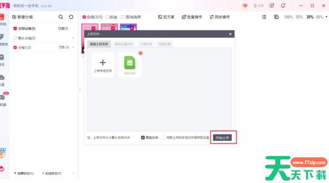Viewport: 329px width, 183px height.
Task: Click the 111 points coin indicator
Action: click(x=258, y=6)
